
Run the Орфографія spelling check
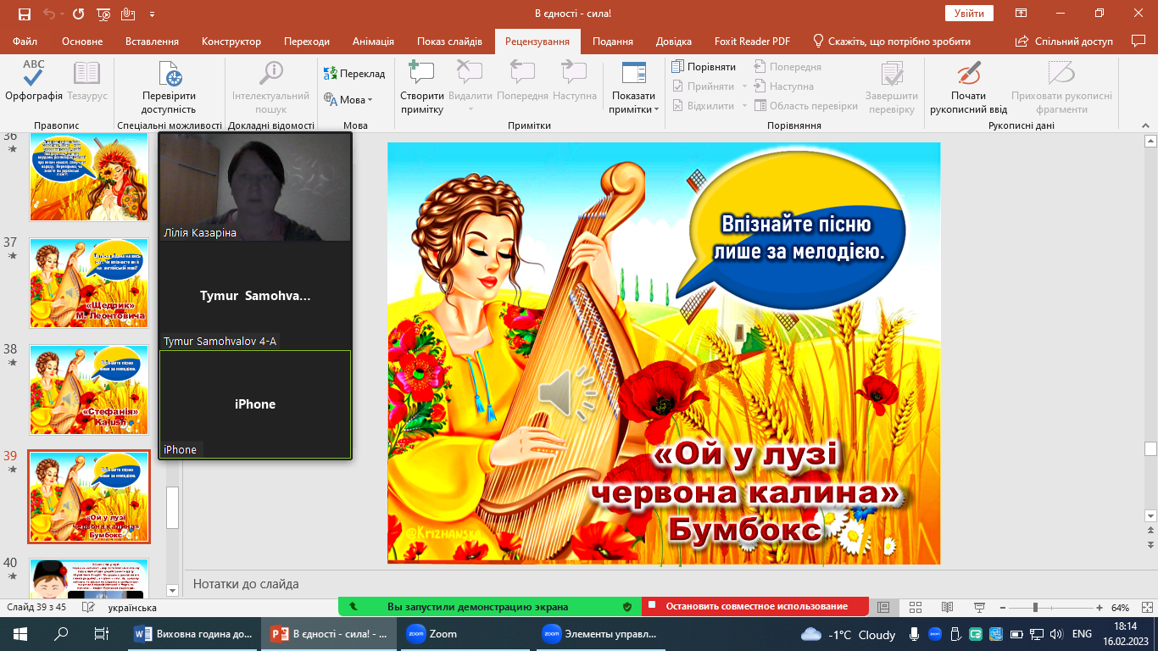click(x=34, y=81)
